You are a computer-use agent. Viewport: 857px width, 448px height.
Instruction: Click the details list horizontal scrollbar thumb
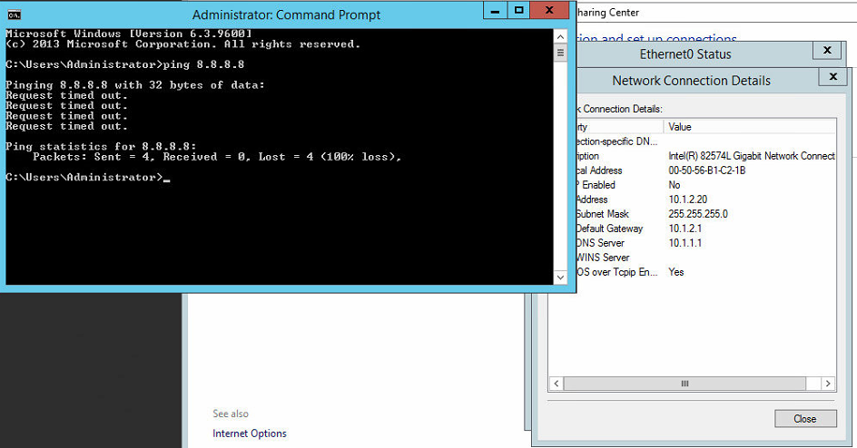coord(685,384)
